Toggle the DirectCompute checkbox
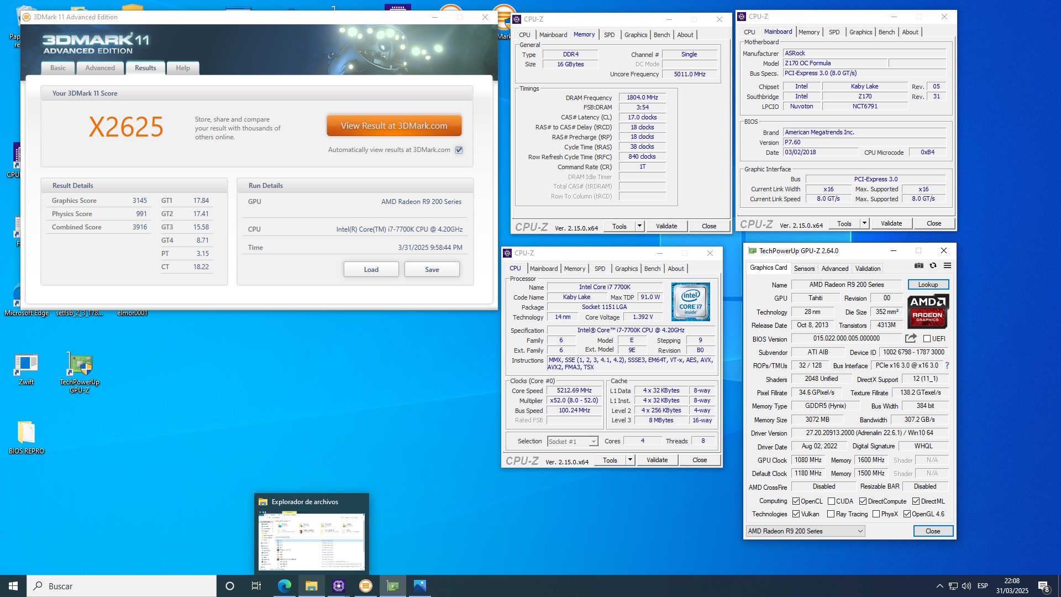 click(863, 501)
